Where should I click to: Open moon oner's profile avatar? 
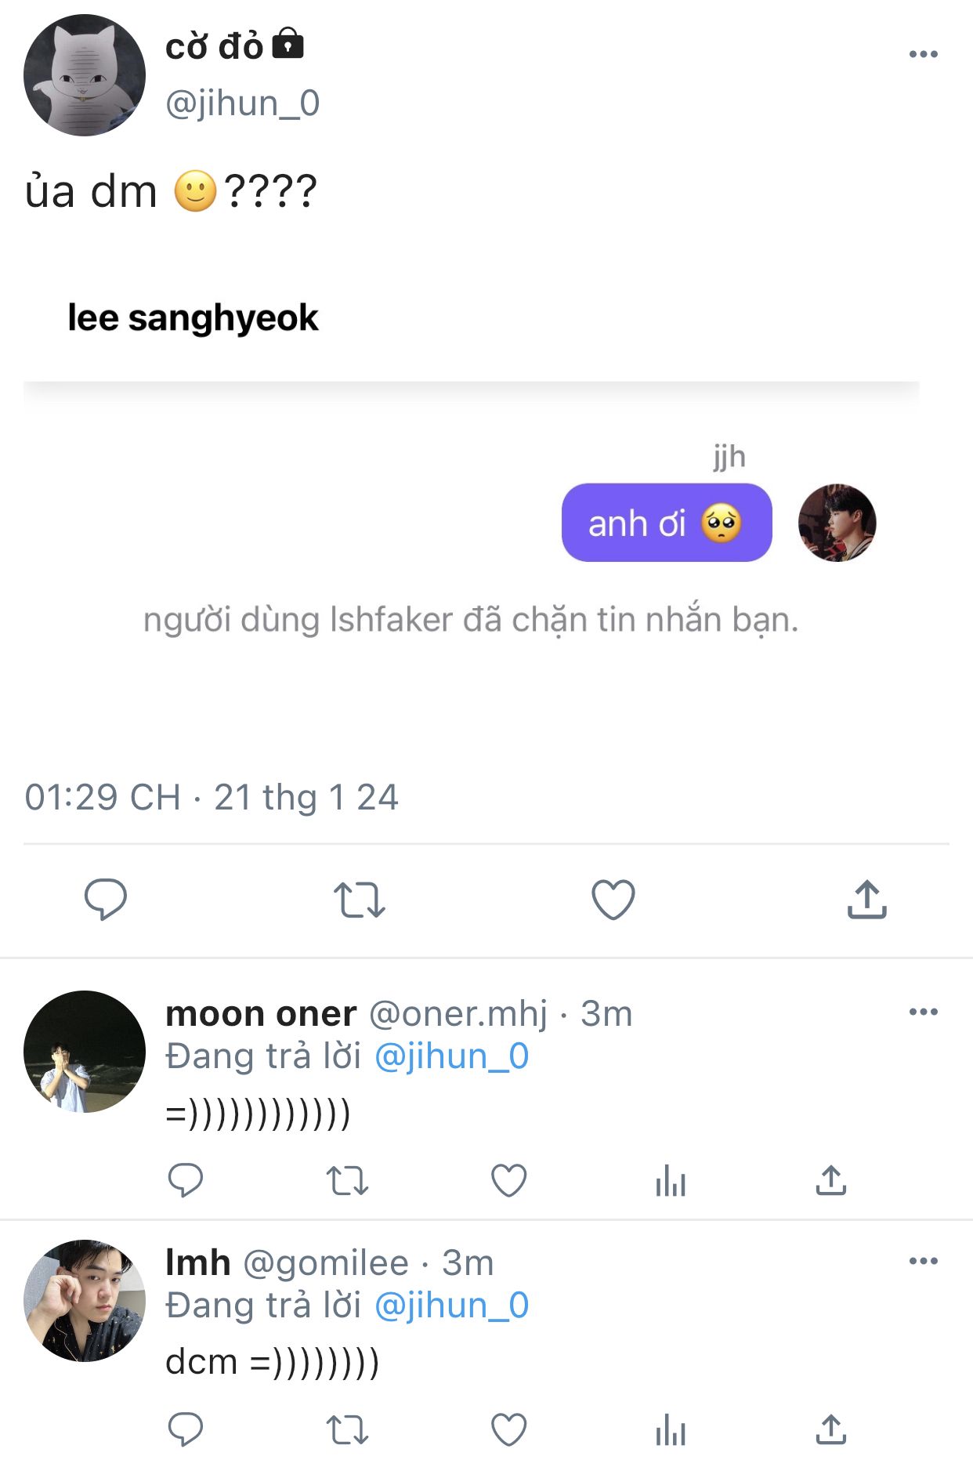tap(85, 1052)
